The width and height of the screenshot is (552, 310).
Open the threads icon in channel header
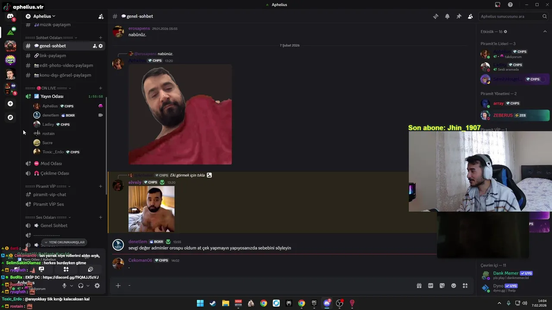pos(436,16)
